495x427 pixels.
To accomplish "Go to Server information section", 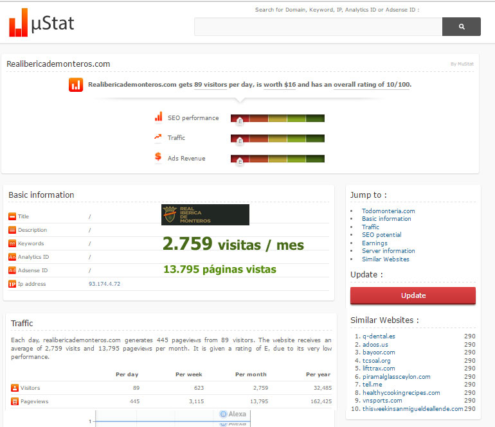I will (388, 251).
